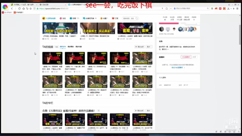Open the 燕回巢 天胡 九莲宝灯 thumbnail
Image resolution: width=242 pixels, height=136 pixels.
coord(60,28)
